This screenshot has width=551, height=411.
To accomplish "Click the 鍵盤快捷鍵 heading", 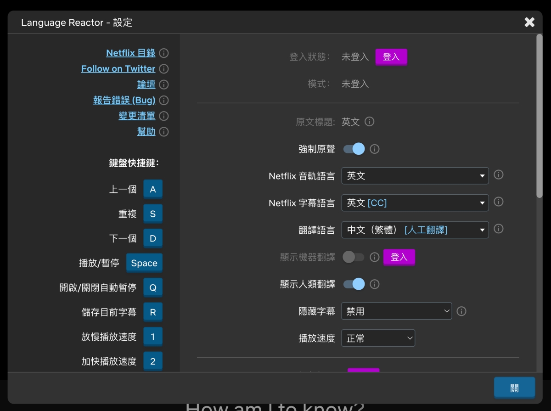I will coord(134,163).
